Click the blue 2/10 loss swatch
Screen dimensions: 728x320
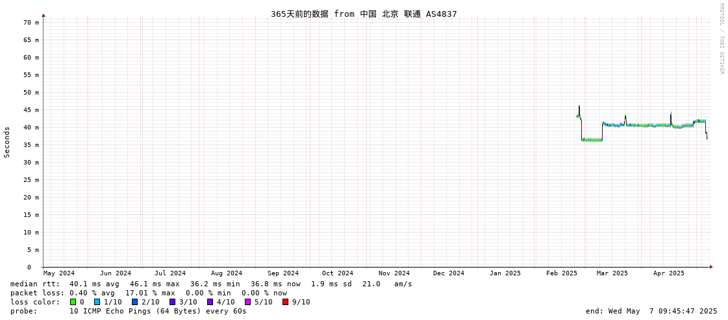click(134, 302)
